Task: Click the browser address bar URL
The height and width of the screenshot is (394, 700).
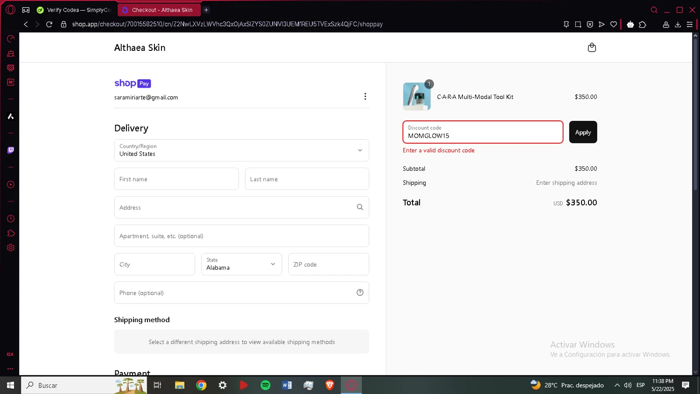Action: pyautogui.click(x=227, y=24)
